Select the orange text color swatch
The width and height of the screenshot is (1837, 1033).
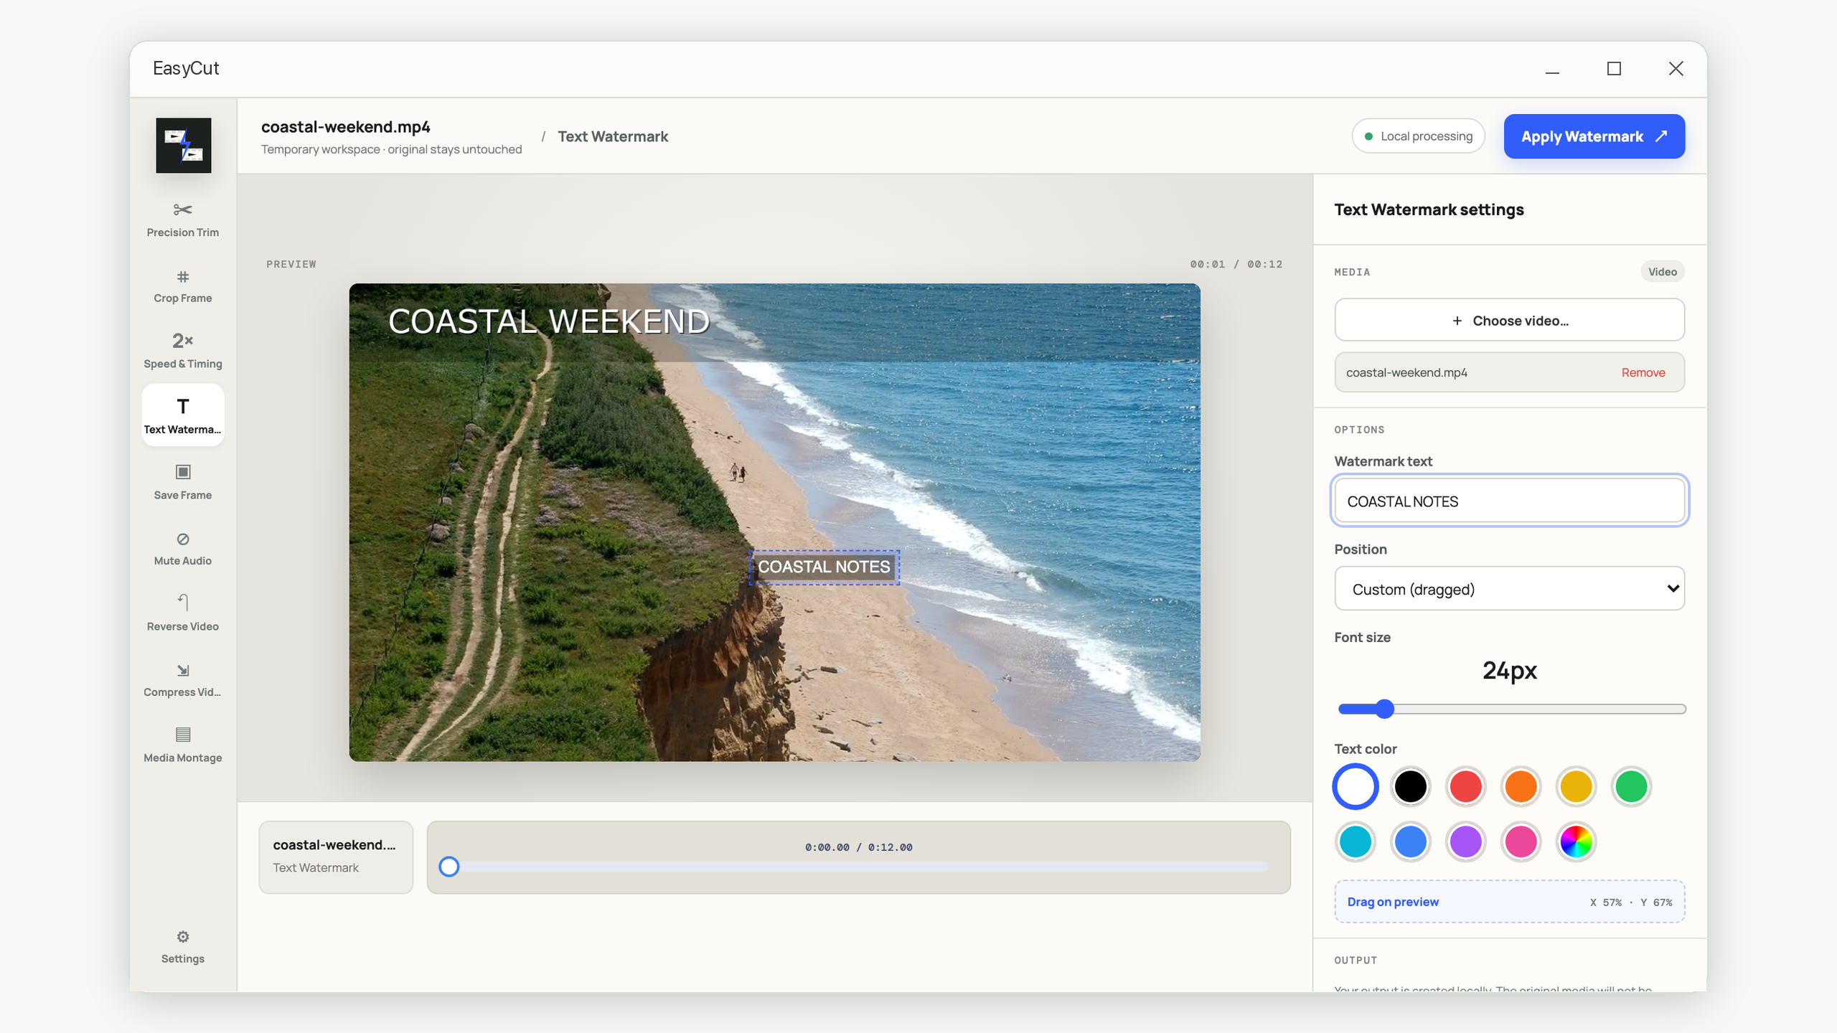pos(1521,786)
